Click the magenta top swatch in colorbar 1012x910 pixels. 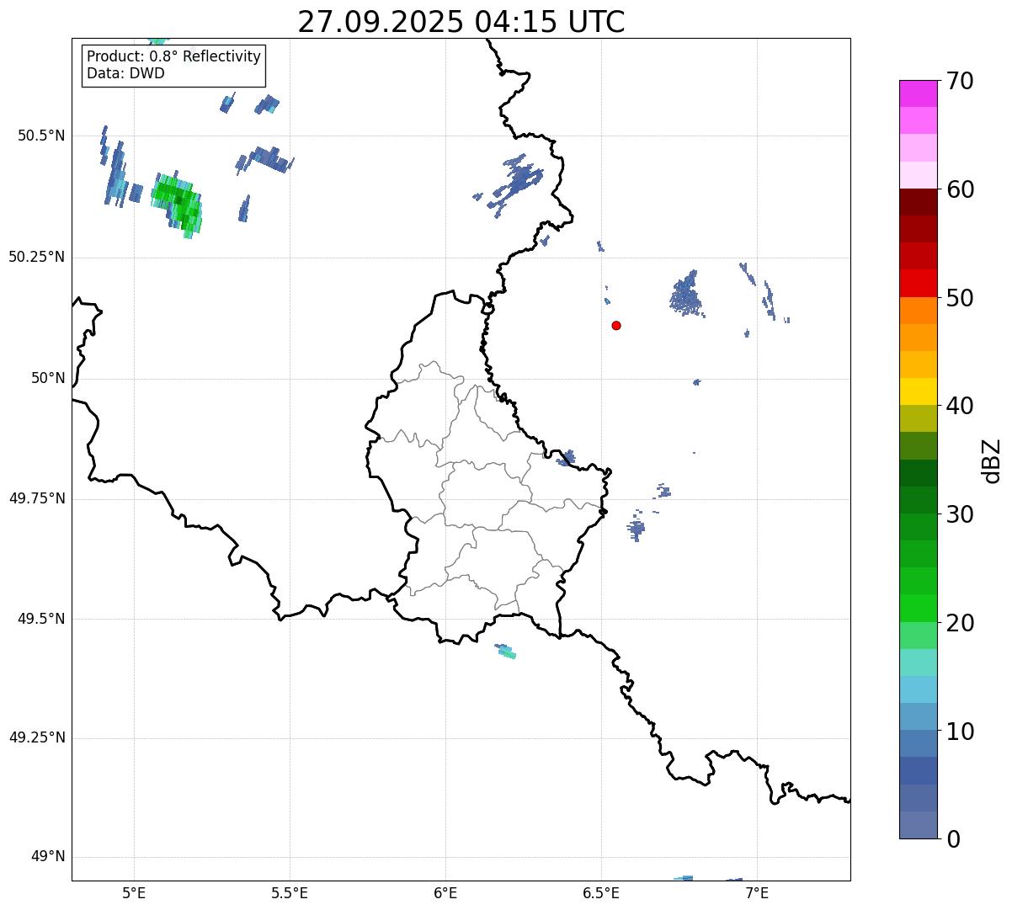[x=918, y=93]
